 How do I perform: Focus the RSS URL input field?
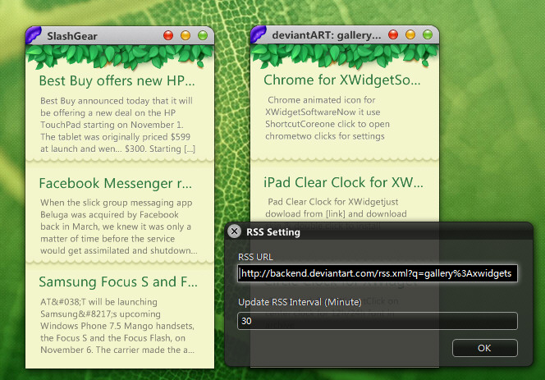378,273
